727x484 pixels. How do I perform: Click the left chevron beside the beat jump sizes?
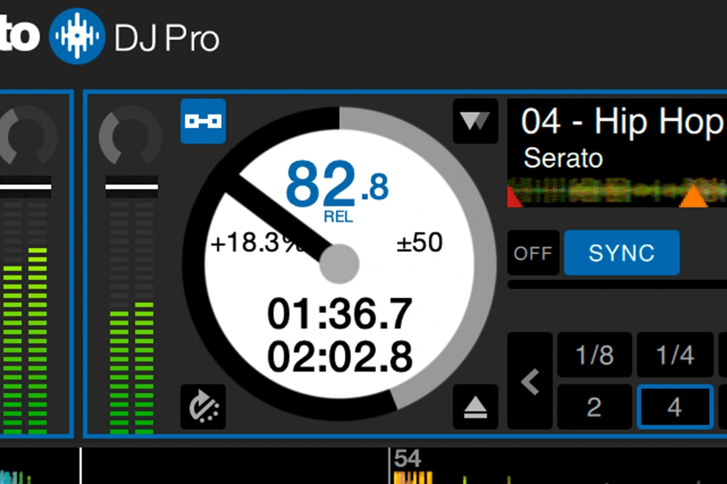[531, 381]
